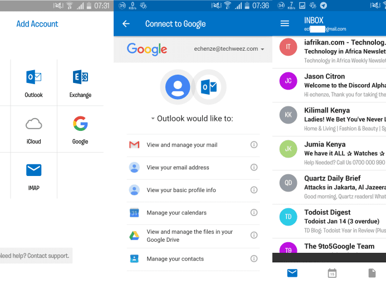Tap the KK avatar for Kilimall Kenya
This screenshot has width=386, height=284.
tap(289, 115)
